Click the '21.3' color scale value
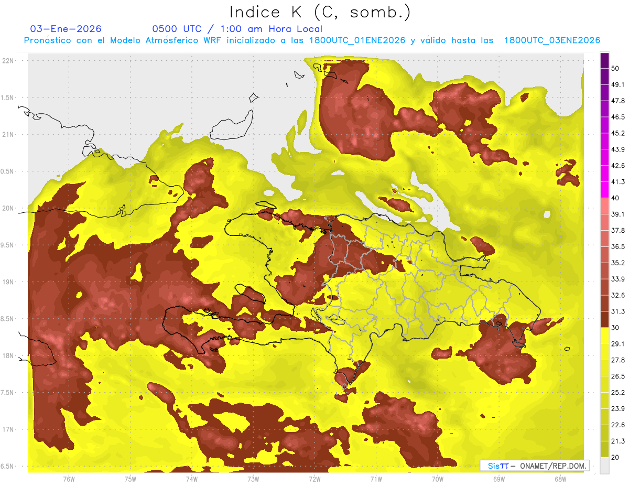The width and height of the screenshot is (629, 486). coord(618,441)
